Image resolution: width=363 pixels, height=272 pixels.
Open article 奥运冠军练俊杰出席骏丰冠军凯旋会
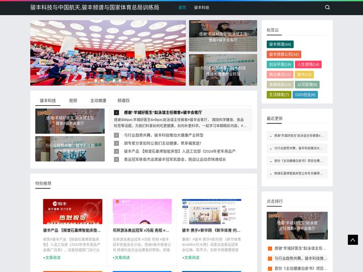[x=175, y=159]
